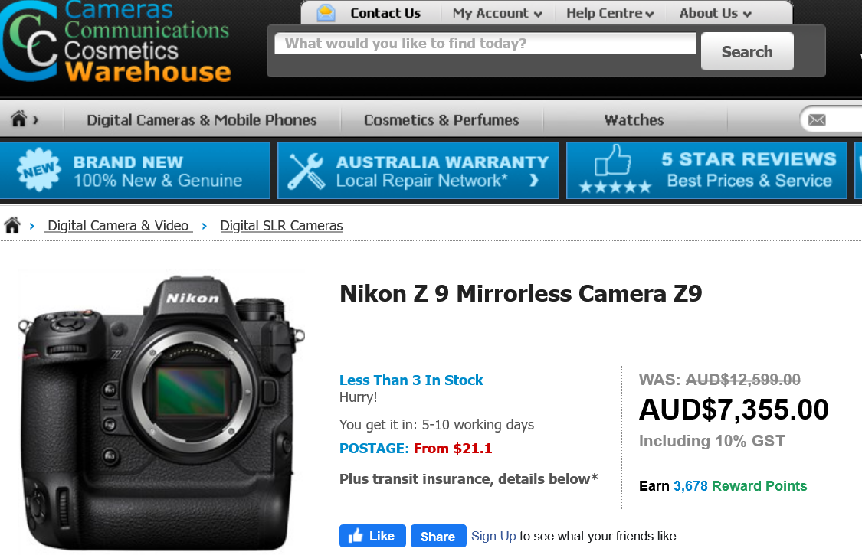Click the Facebook Share button

coord(438,536)
